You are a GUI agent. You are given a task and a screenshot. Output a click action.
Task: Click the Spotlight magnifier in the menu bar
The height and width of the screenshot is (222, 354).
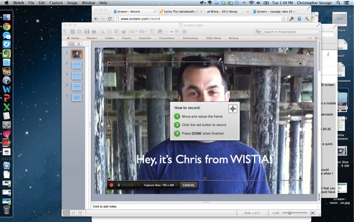tap(338, 2)
